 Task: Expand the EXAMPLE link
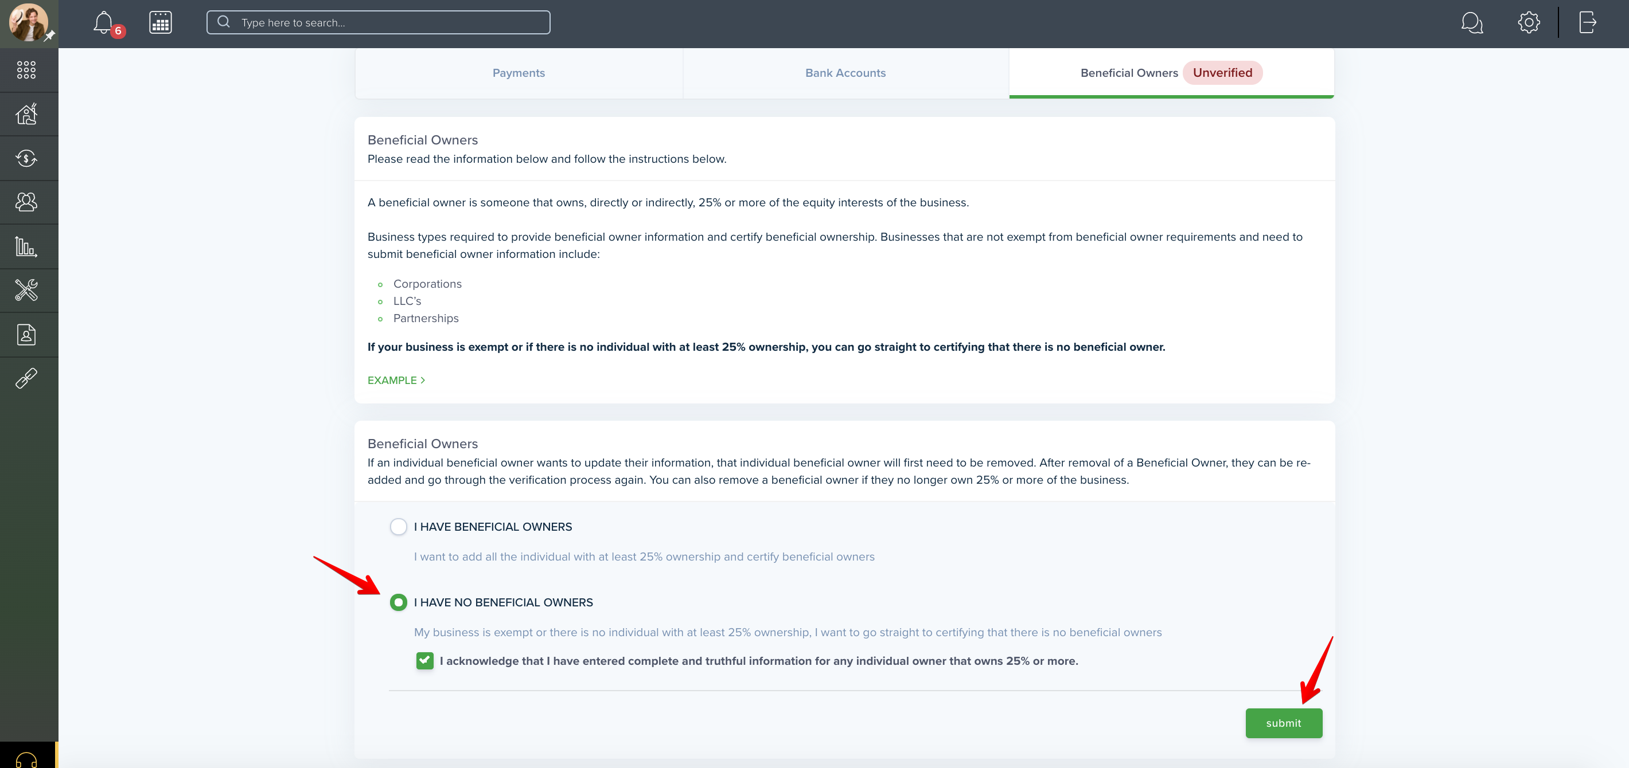point(396,380)
